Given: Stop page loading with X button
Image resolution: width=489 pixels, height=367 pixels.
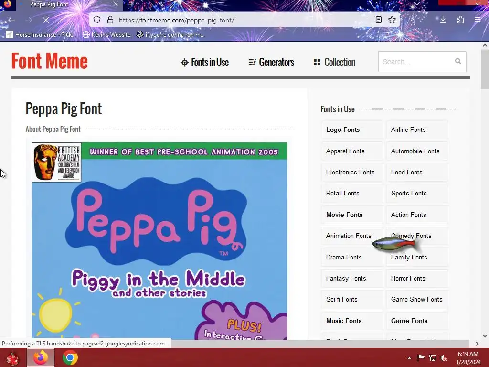Looking at the screenshot, I should (x=45, y=20).
